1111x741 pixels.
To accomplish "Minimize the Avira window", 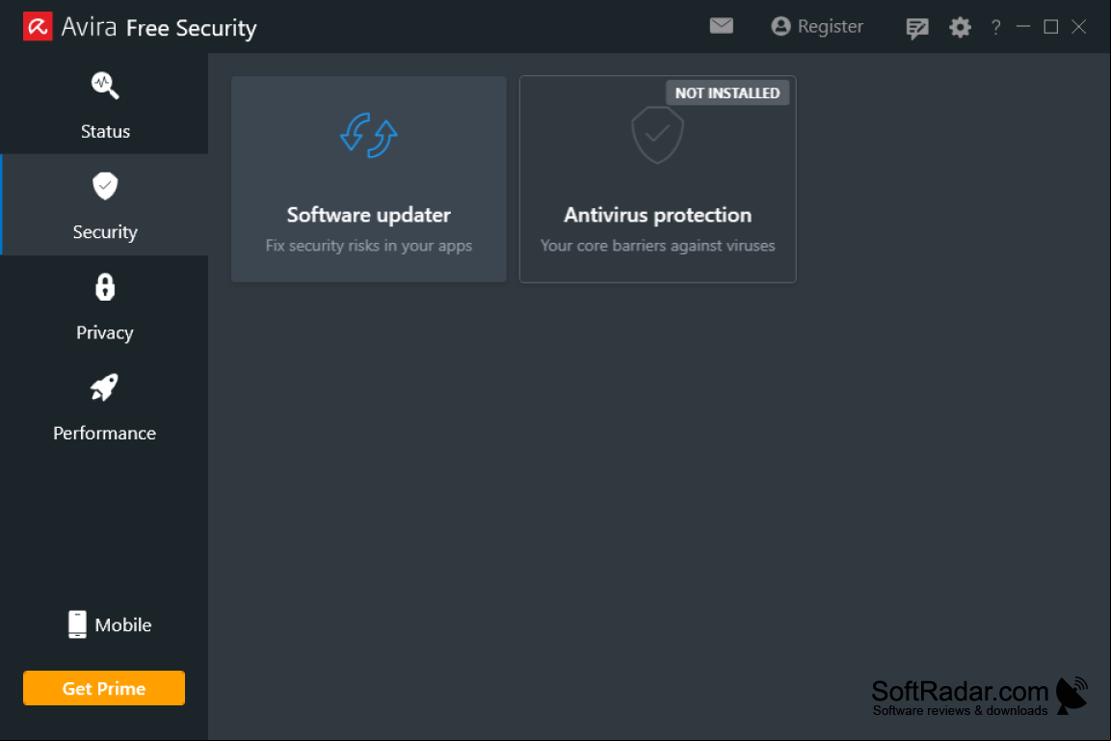I will coord(1023,26).
